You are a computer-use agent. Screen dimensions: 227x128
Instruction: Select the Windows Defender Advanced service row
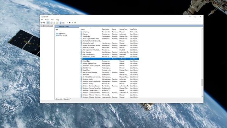click(110, 95)
